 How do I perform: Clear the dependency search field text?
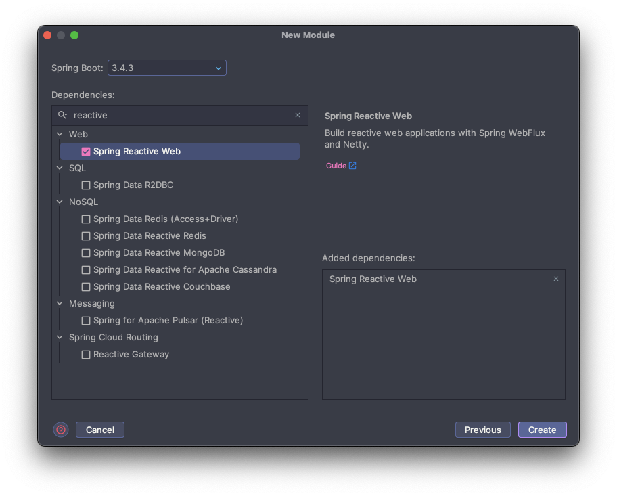coord(298,116)
